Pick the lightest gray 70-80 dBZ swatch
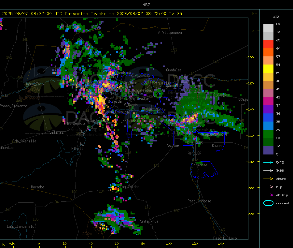Viewport: 293px width, 248px height. pos(268,28)
